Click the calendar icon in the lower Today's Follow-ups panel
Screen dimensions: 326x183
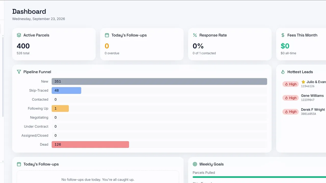[x=19, y=164]
